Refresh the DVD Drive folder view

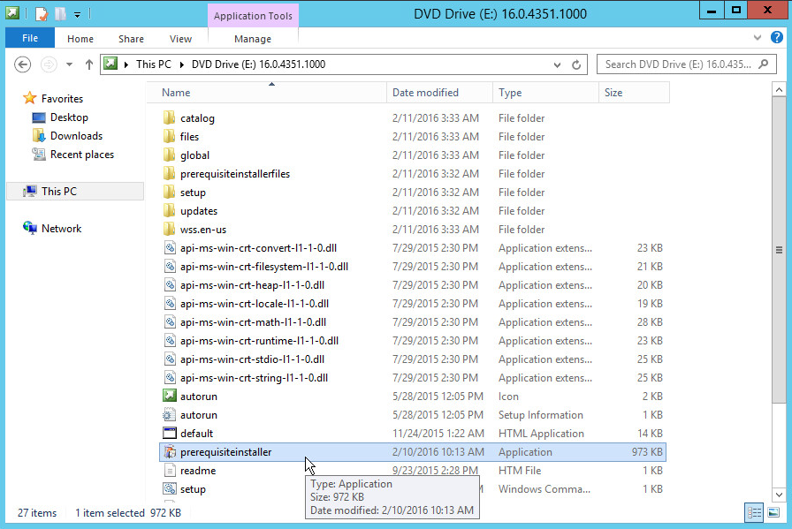576,64
